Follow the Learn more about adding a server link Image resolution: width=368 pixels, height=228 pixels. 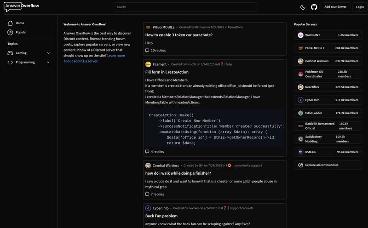point(94,58)
